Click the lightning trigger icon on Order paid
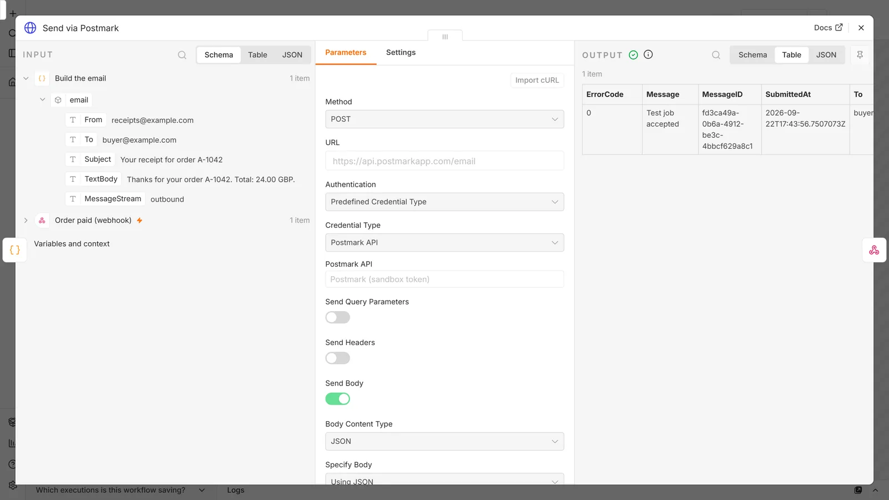Image resolution: width=889 pixels, height=500 pixels. click(139, 221)
